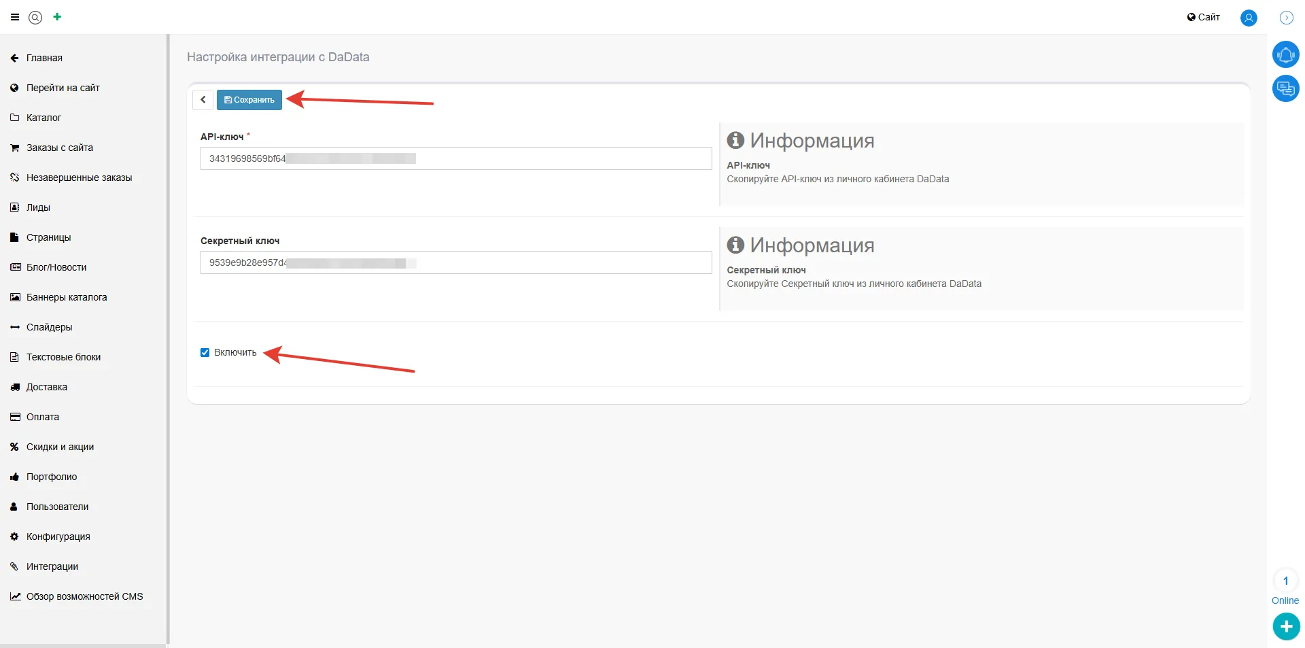Open the Сайт link in header
Viewport: 1305px width, 648px height.
point(1203,18)
